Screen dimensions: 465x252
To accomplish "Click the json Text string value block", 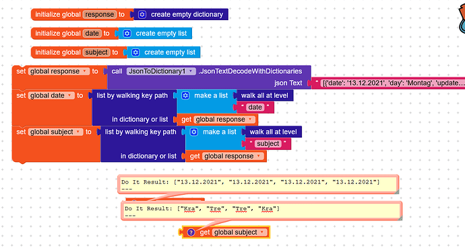I will point(388,83).
